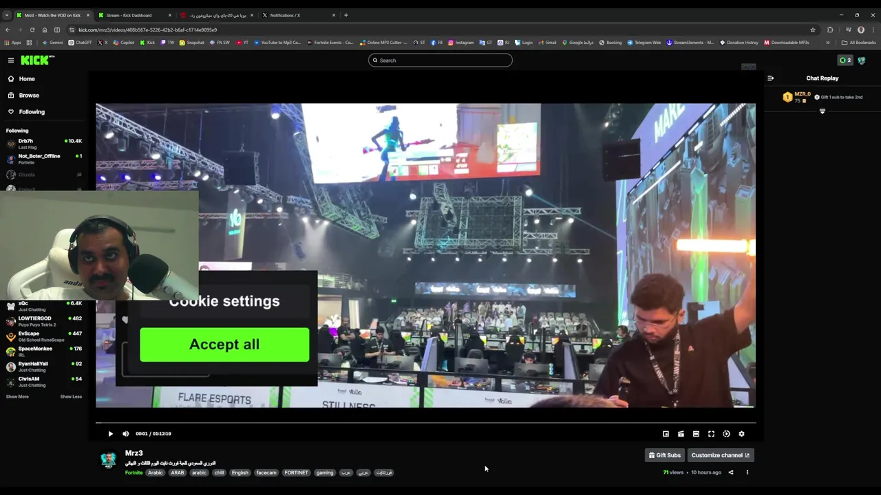Open SpaceMonkee channel in the sidebar
This screenshot has width=881, height=495.
43,351
